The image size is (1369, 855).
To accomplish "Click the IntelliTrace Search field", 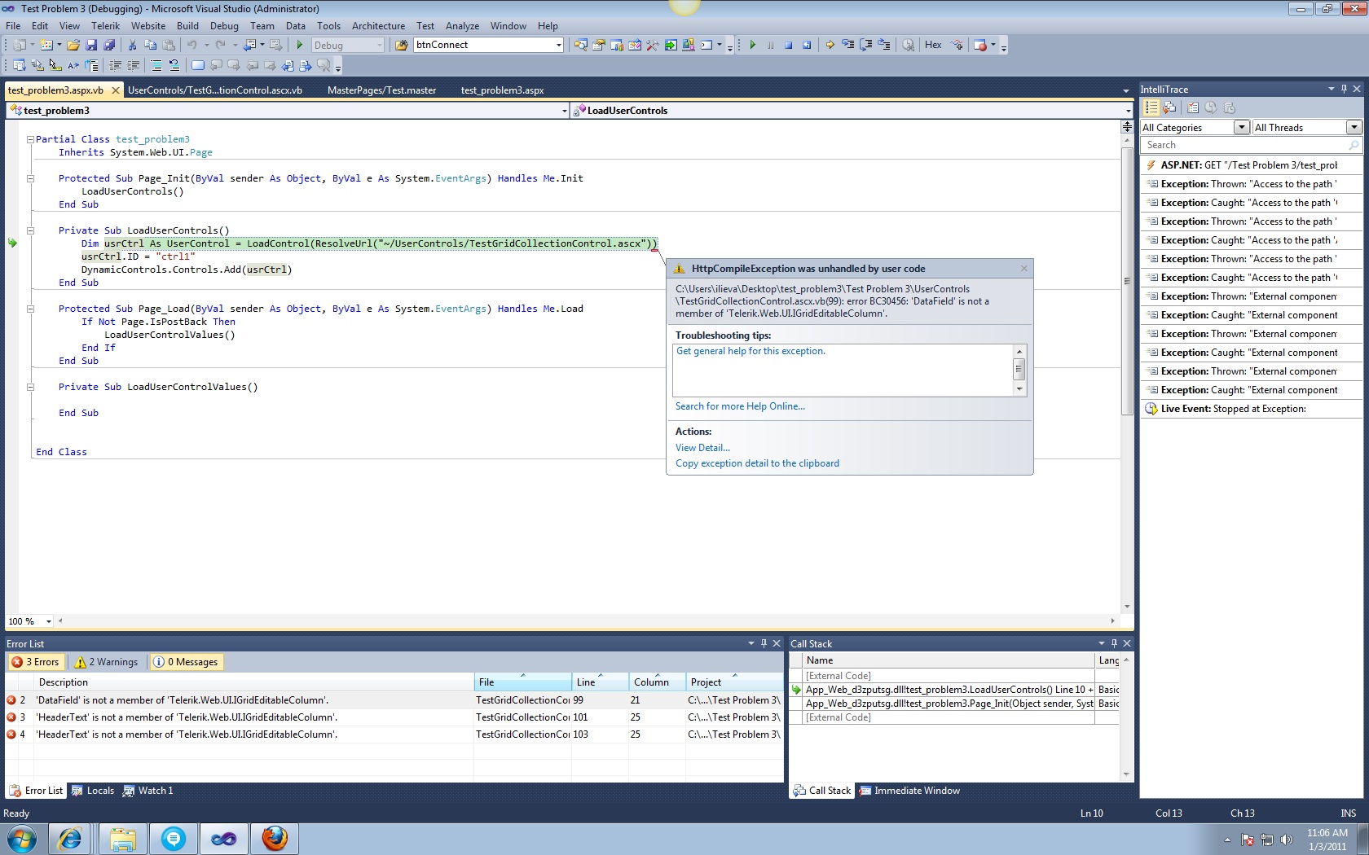I will click(x=1251, y=145).
